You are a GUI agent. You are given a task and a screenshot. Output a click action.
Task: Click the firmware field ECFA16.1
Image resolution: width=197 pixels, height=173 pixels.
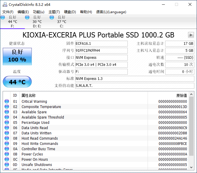101,44
